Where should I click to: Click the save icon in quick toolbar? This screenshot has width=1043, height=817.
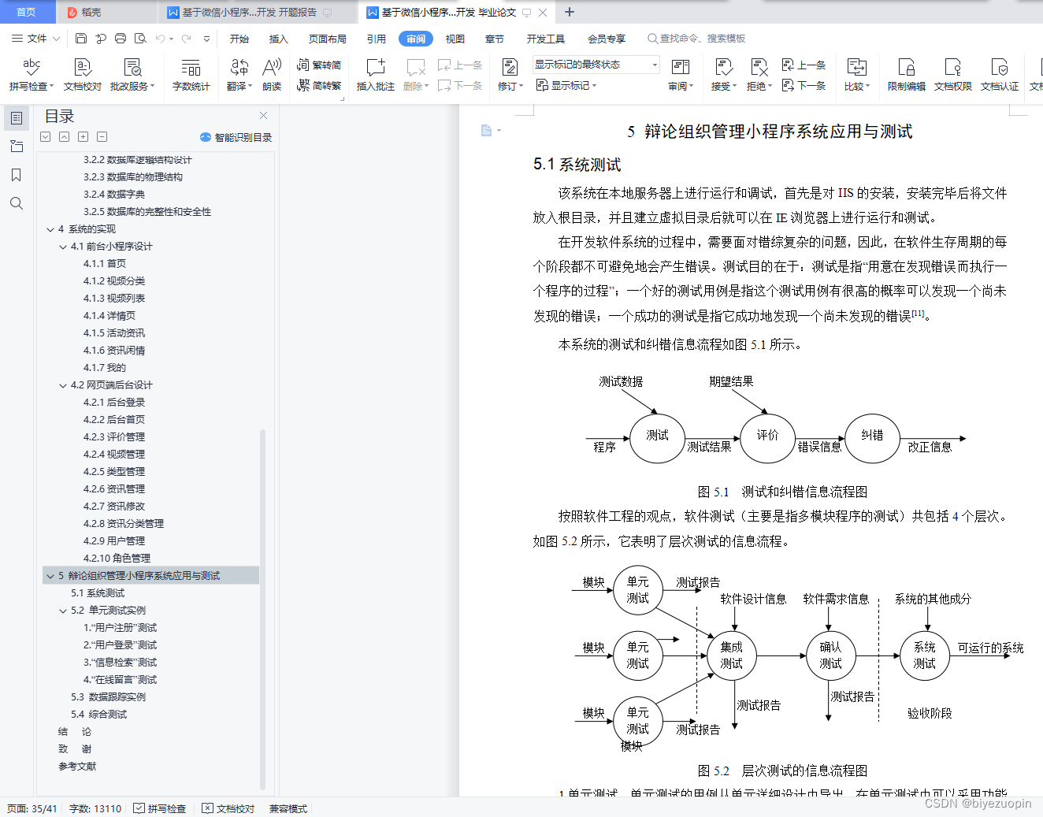(x=81, y=38)
